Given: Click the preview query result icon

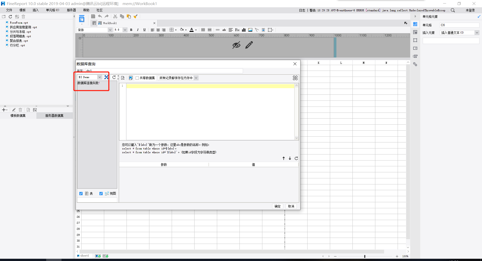Looking at the screenshot, I should pyautogui.click(x=123, y=78).
